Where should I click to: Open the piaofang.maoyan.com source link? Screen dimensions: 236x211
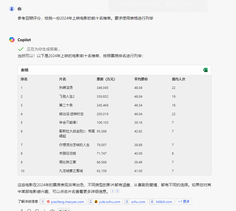[x=67, y=202]
